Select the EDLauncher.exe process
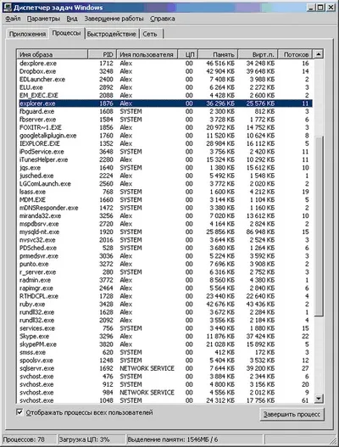339x447 pixels. click(164, 79)
